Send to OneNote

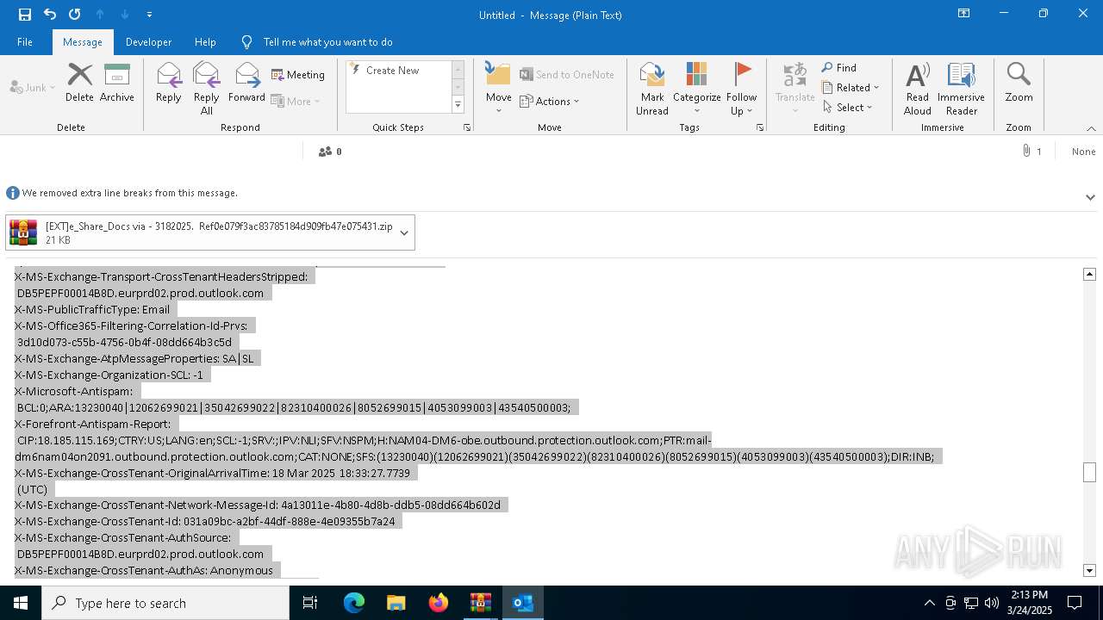point(567,75)
